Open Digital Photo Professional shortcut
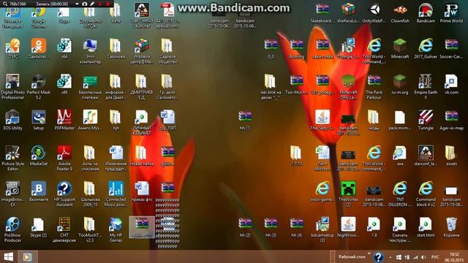This screenshot has height=263, width=468. click(x=12, y=87)
